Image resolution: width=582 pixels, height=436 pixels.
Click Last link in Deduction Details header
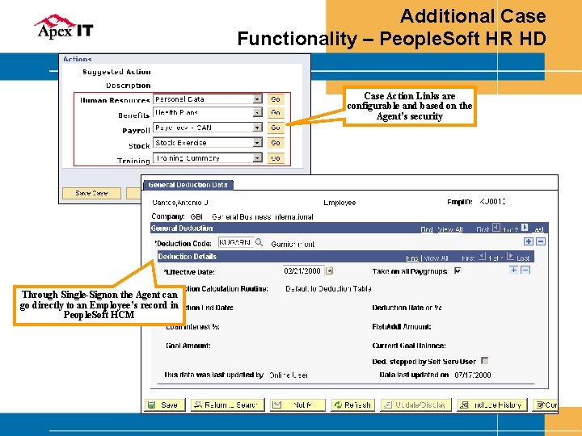523,258
